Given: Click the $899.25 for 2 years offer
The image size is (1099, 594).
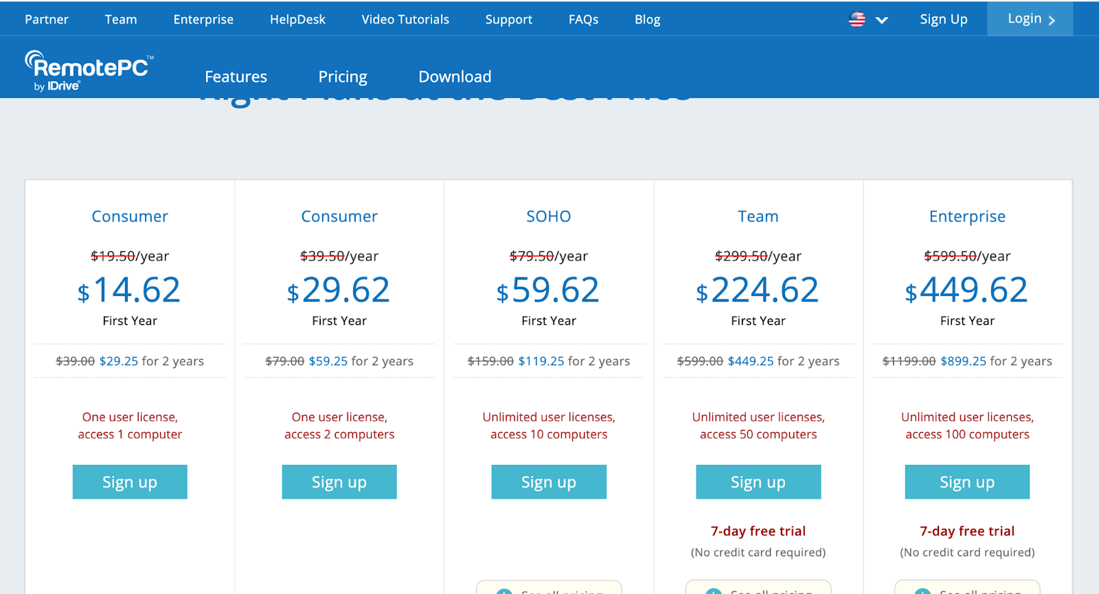Looking at the screenshot, I should tap(996, 361).
